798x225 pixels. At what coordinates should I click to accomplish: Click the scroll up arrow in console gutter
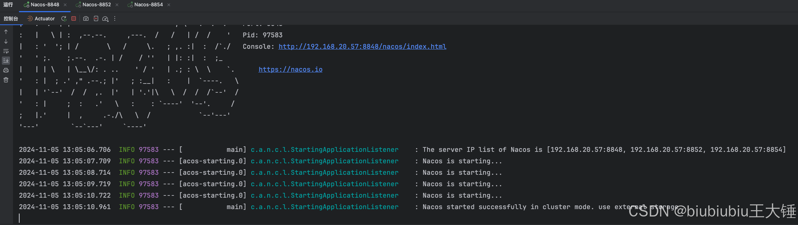point(6,32)
